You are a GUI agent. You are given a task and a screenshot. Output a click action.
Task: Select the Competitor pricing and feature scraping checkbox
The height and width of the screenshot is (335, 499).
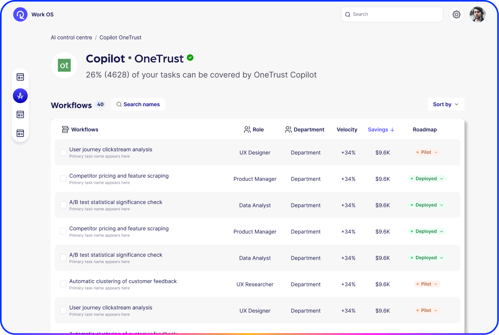[x=63, y=178]
